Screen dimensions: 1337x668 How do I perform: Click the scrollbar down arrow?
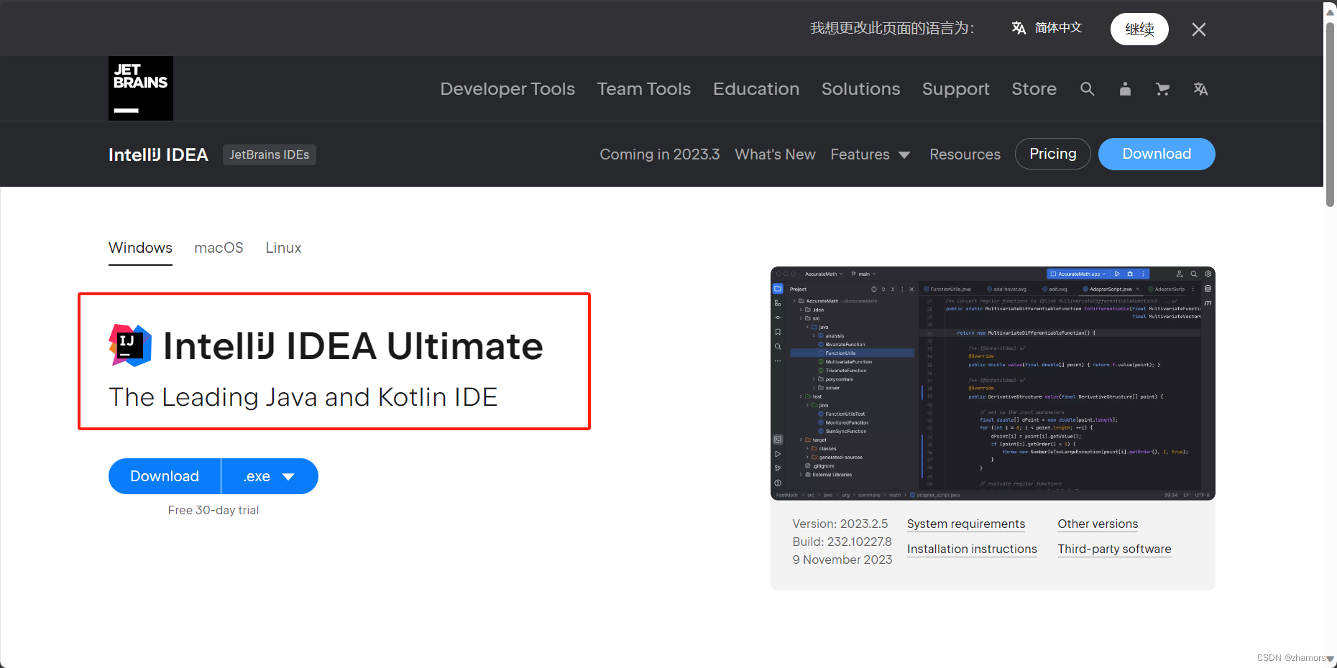[1331, 658]
